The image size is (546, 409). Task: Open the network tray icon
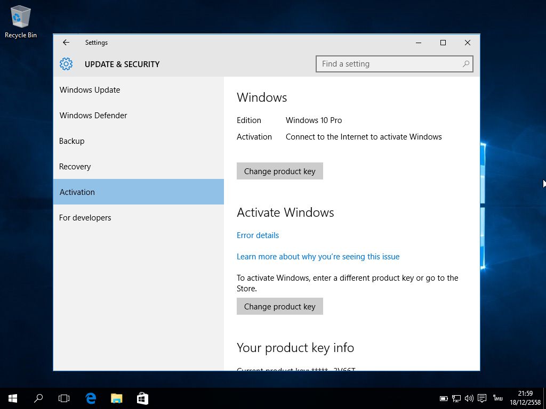456,398
